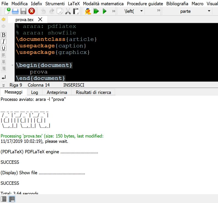
Task: Toggle the side panel with the bottom-left icon
Action: [4, 199]
